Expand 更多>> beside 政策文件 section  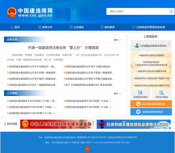click(x=117, y=40)
